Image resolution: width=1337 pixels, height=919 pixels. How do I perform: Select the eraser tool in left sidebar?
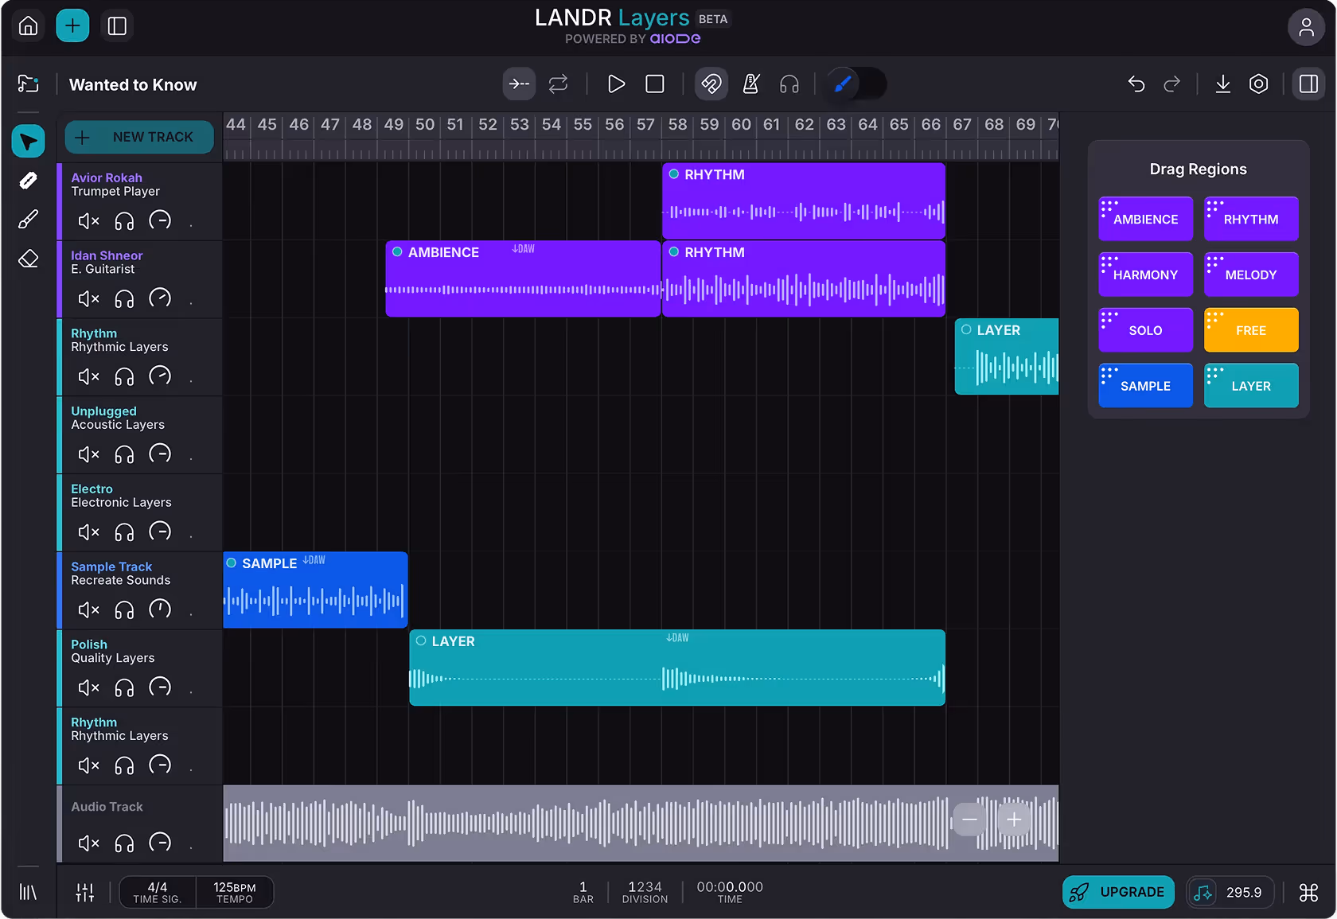pyautogui.click(x=28, y=259)
